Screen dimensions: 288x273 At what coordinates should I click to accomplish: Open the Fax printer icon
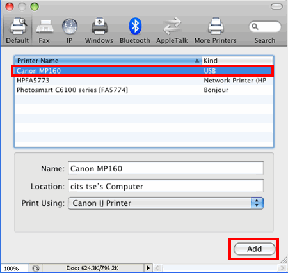pyautogui.click(x=45, y=27)
